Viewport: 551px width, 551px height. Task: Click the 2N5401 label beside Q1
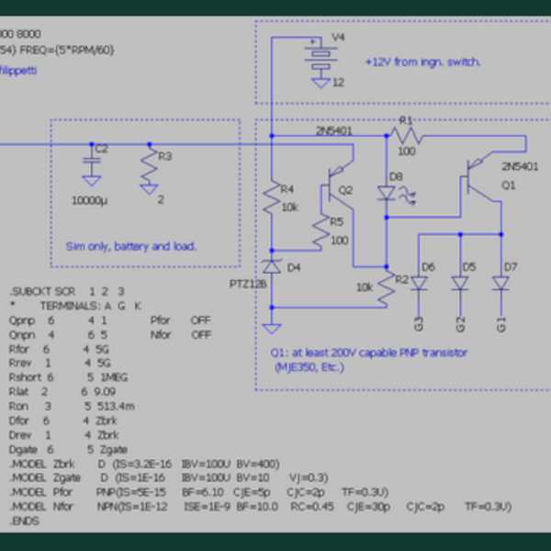click(x=520, y=166)
